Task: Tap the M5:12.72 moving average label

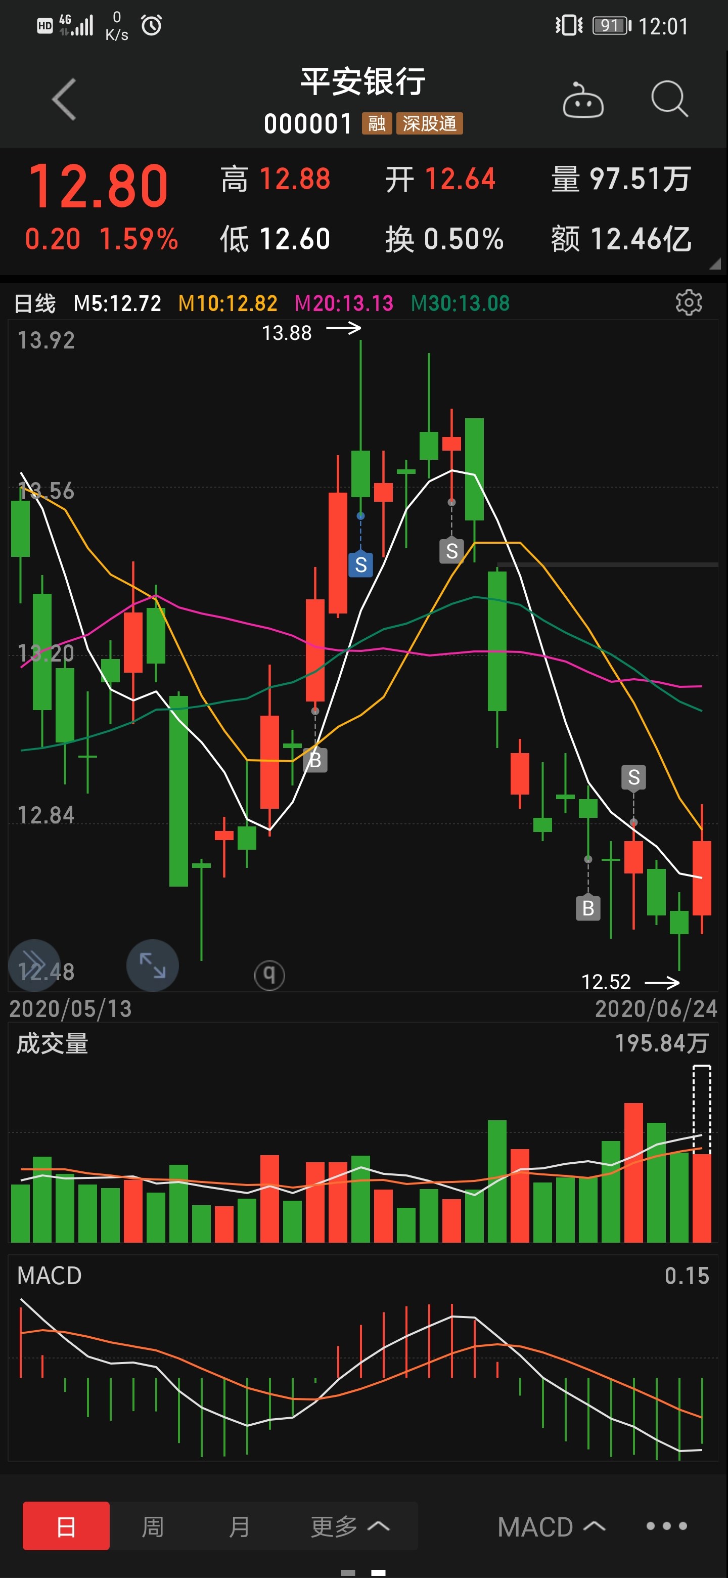Action: pos(118,303)
